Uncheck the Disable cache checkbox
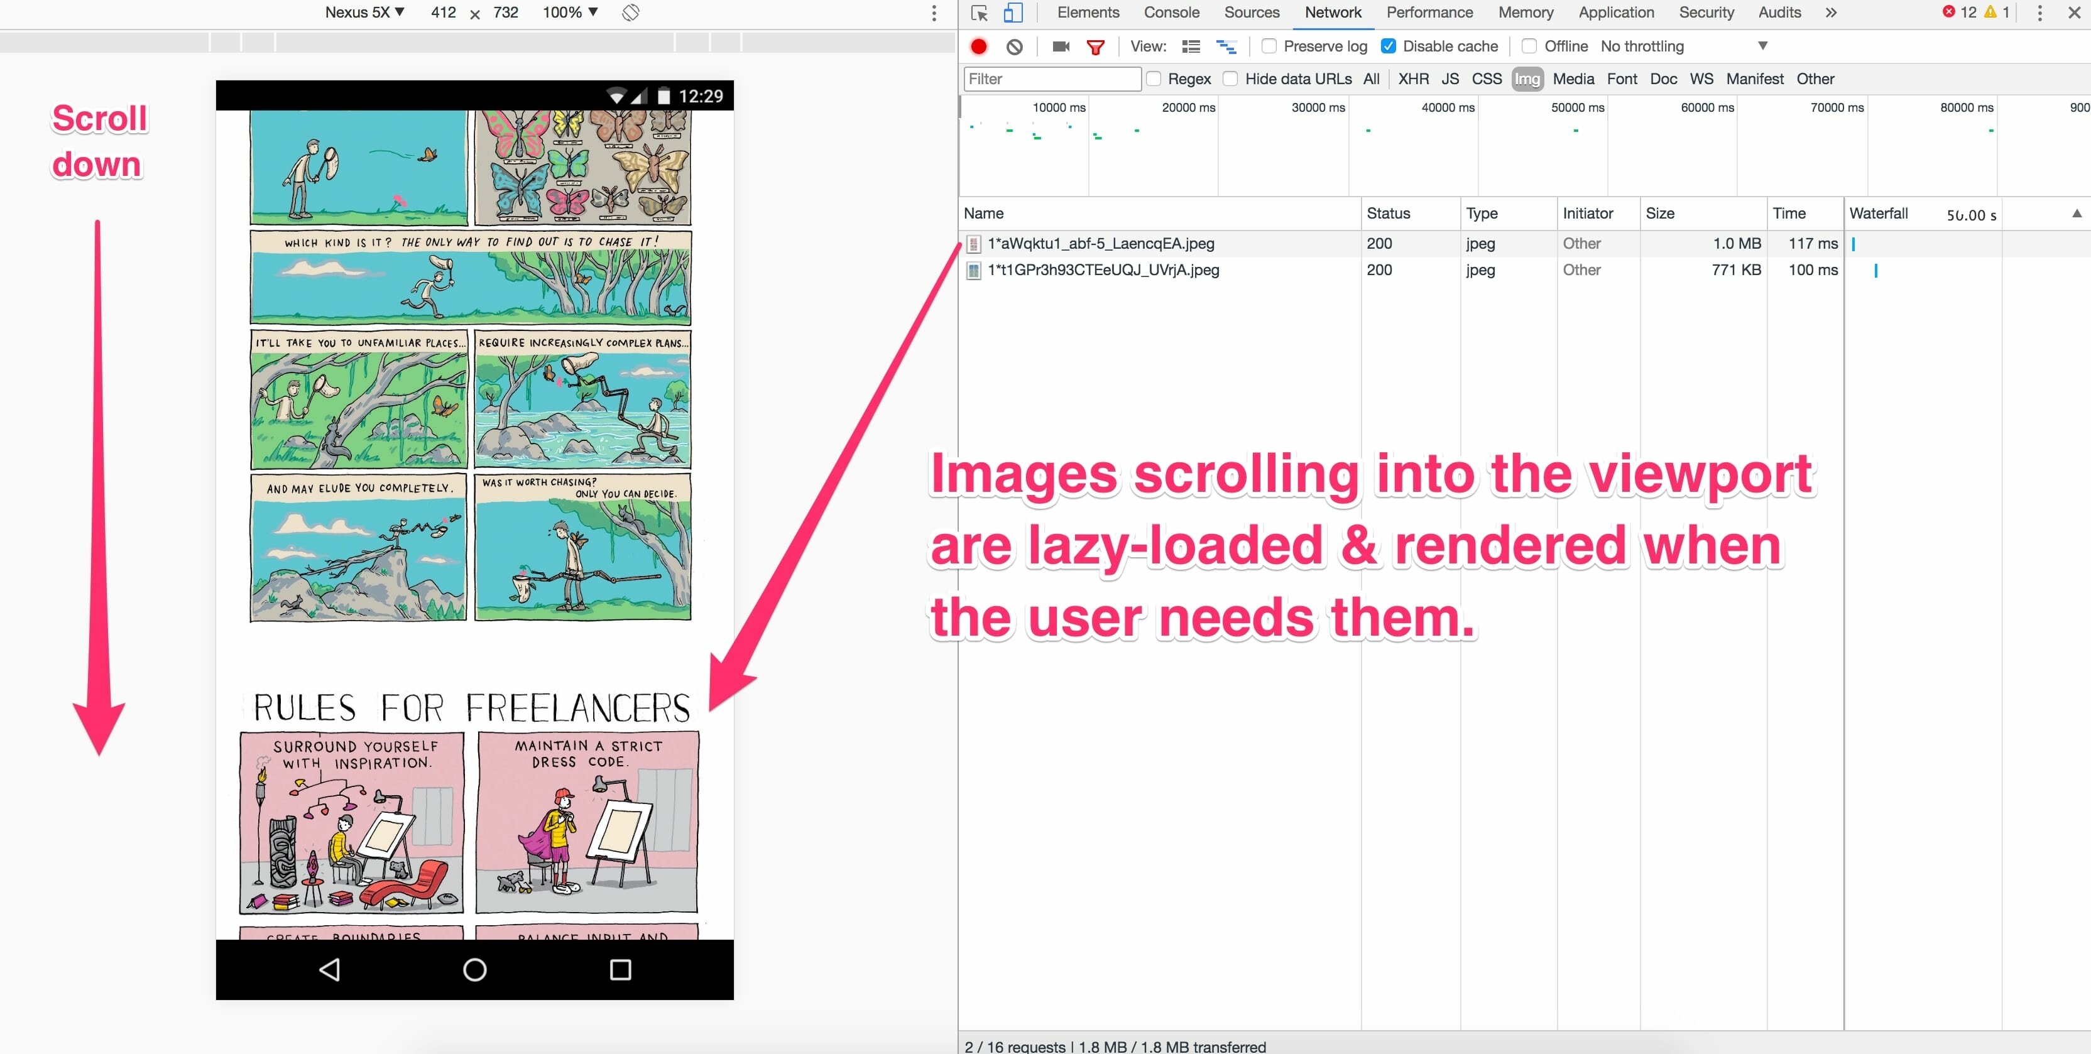The image size is (2091, 1054). [1389, 46]
